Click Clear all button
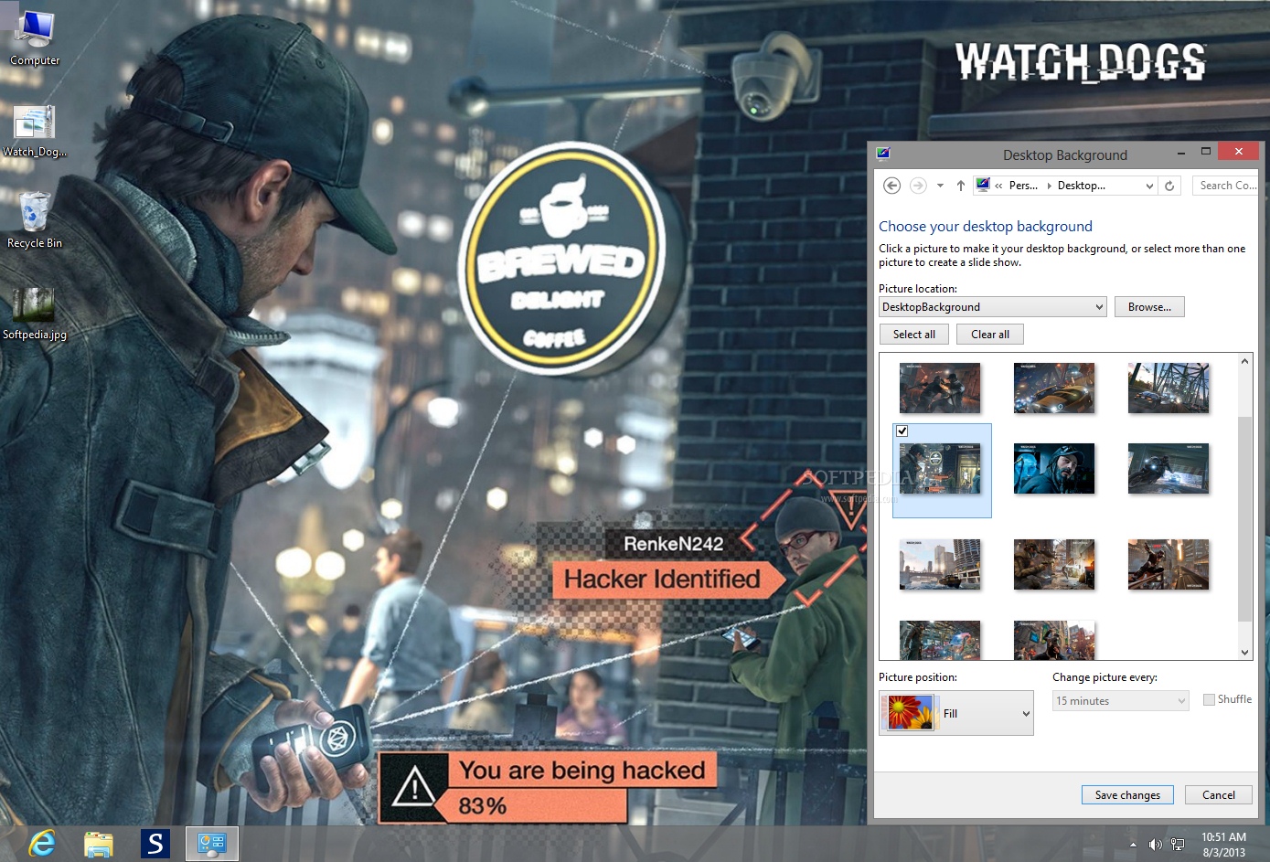The image size is (1270, 862). click(990, 335)
